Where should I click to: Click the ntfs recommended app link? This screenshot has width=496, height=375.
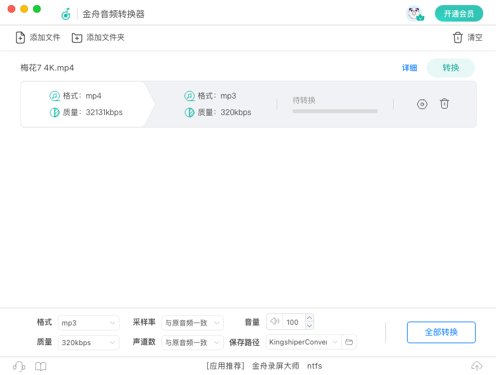point(314,366)
